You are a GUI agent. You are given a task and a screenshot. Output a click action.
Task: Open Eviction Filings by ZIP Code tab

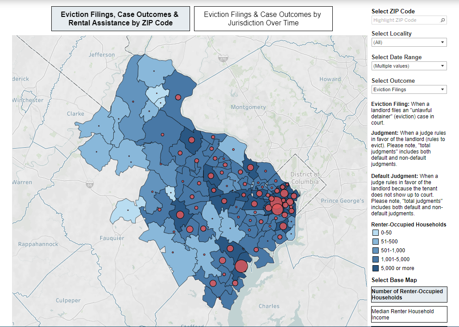pos(120,19)
